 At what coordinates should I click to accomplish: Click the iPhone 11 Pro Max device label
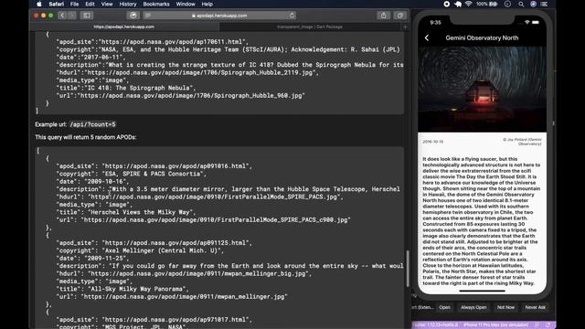coord(495,325)
